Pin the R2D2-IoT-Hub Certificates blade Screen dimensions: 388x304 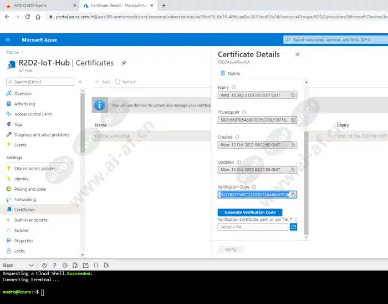pyautogui.click(x=124, y=63)
